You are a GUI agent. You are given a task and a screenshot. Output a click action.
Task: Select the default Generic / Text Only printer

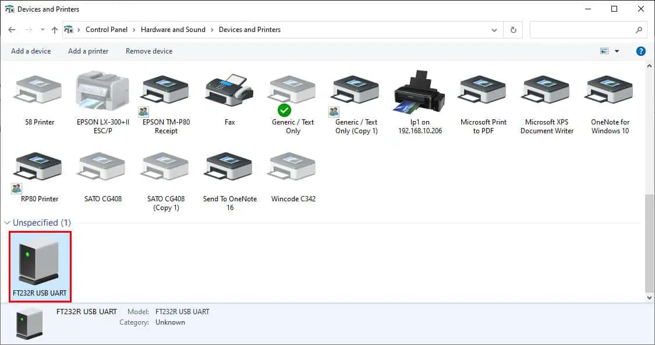(292, 93)
